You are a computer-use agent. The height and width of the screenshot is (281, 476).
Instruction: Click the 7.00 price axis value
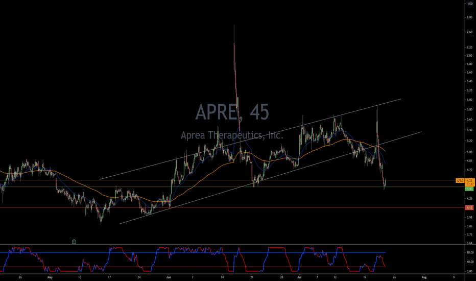click(x=470, y=56)
